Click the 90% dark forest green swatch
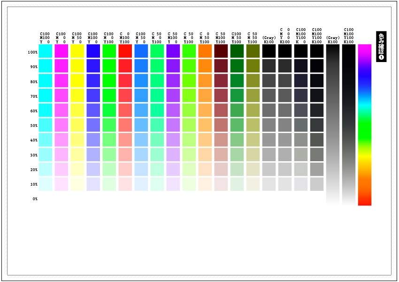Screen dimensions: 399x282 coord(237,66)
